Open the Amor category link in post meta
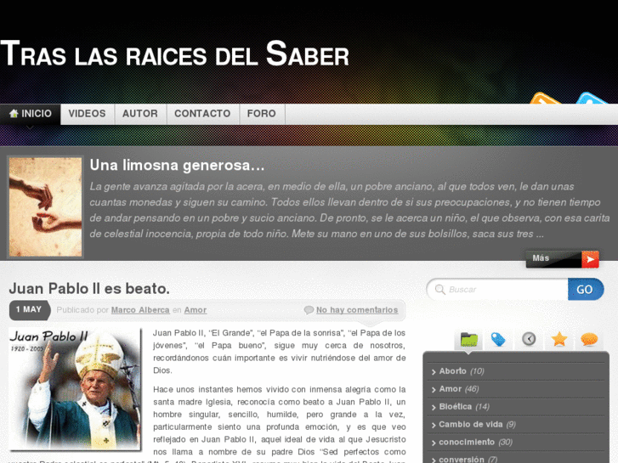The width and height of the screenshot is (618, 463). (196, 310)
